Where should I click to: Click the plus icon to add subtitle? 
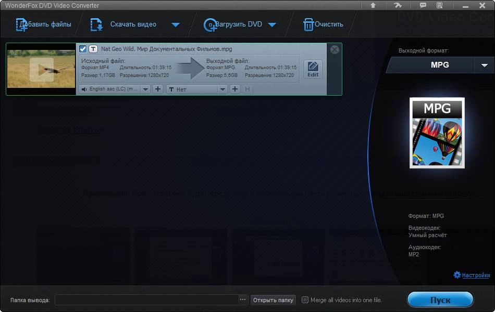coord(235,89)
